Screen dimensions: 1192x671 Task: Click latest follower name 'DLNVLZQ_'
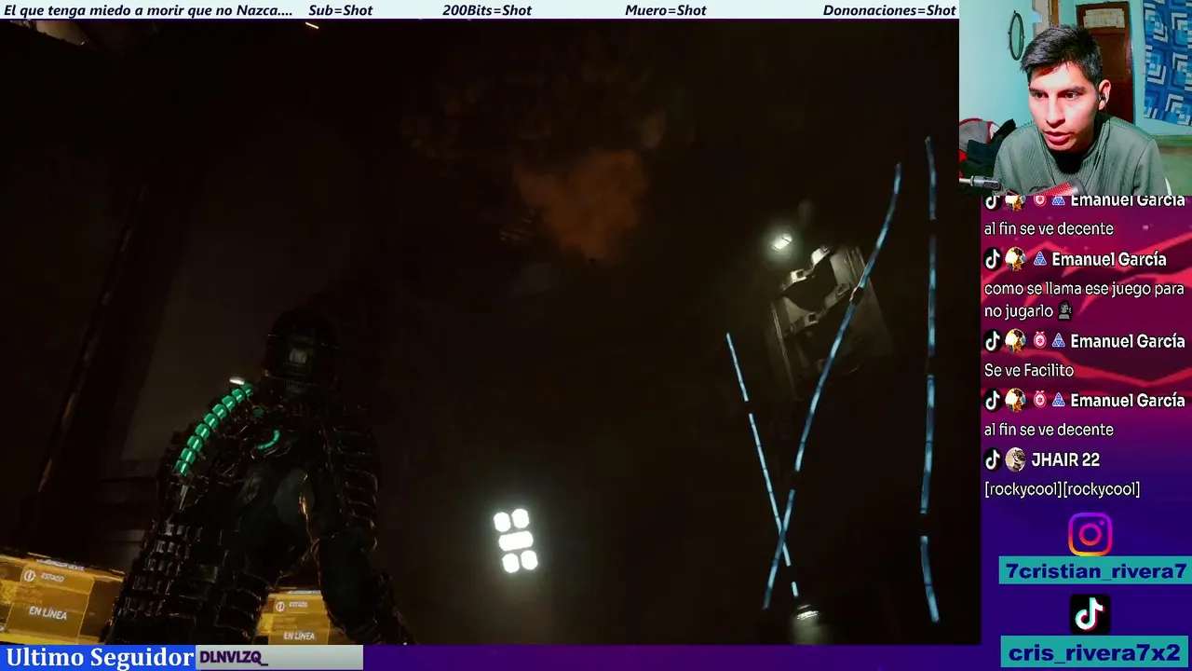(x=233, y=658)
